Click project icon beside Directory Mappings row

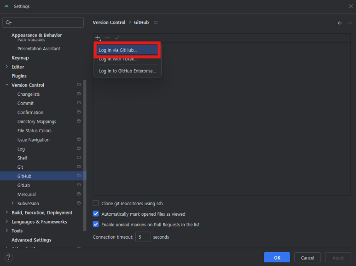pos(79,121)
